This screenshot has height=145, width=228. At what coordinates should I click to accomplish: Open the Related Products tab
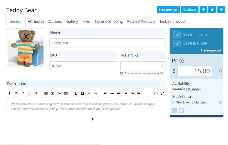pos(141,22)
